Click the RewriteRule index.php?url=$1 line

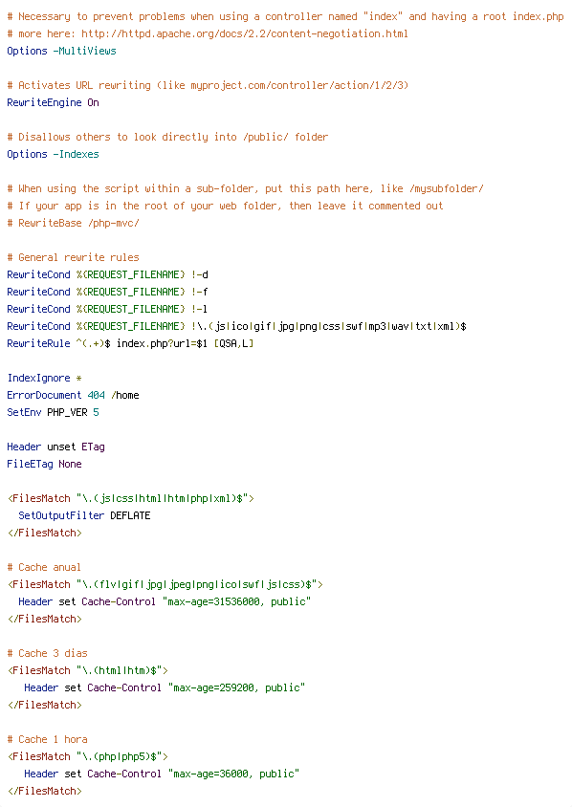tap(130, 343)
